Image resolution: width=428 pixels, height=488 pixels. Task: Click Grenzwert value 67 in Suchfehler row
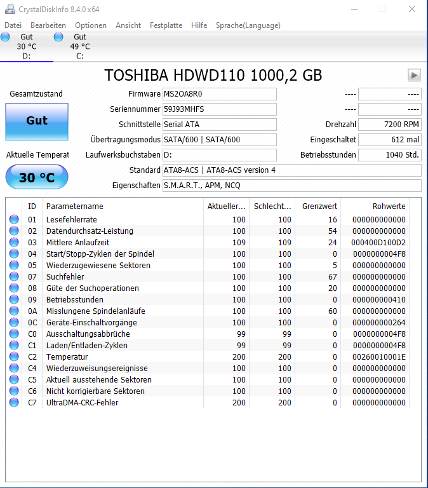(x=333, y=276)
